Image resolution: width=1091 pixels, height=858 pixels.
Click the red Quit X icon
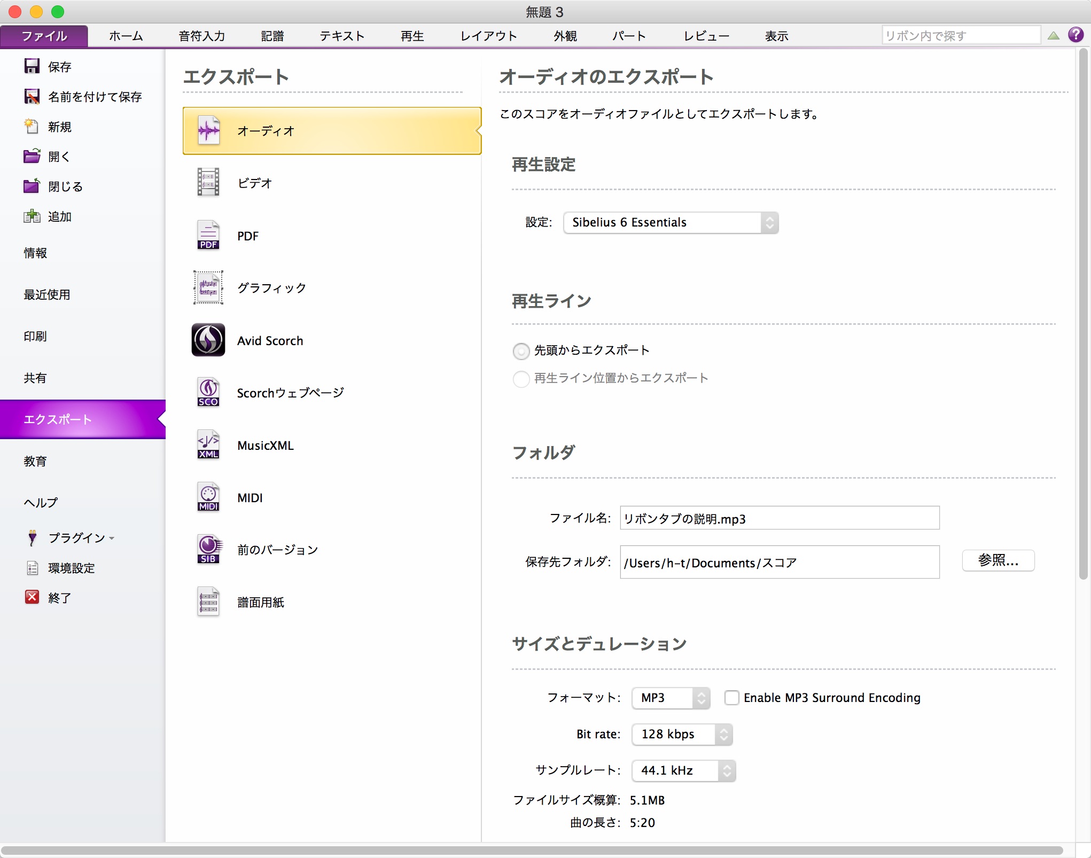click(x=32, y=597)
